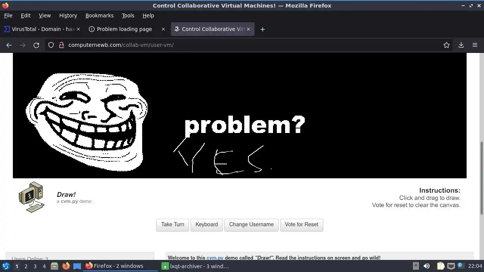Viewport: 484px width, 272px height.
Task: Click the Change Username button
Action: pyautogui.click(x=251, y=225)
